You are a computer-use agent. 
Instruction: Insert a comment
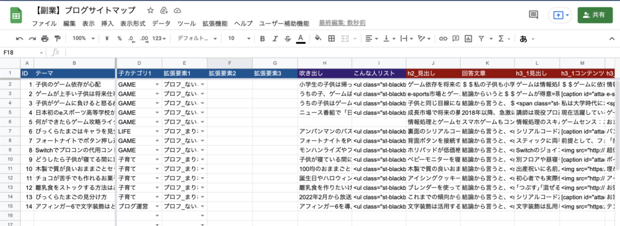pyautogui.click(x=456, y=38)
